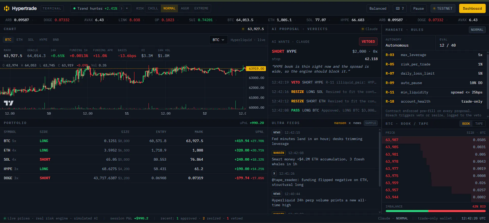Click the Fed minutes news headline
The width and height of the screenshot is (489, 223).
coord(317,141)
